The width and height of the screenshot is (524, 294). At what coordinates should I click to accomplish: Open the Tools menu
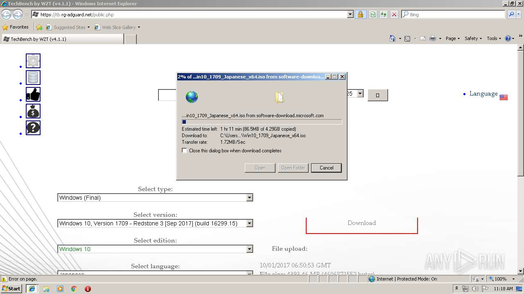tap(494, 38)
